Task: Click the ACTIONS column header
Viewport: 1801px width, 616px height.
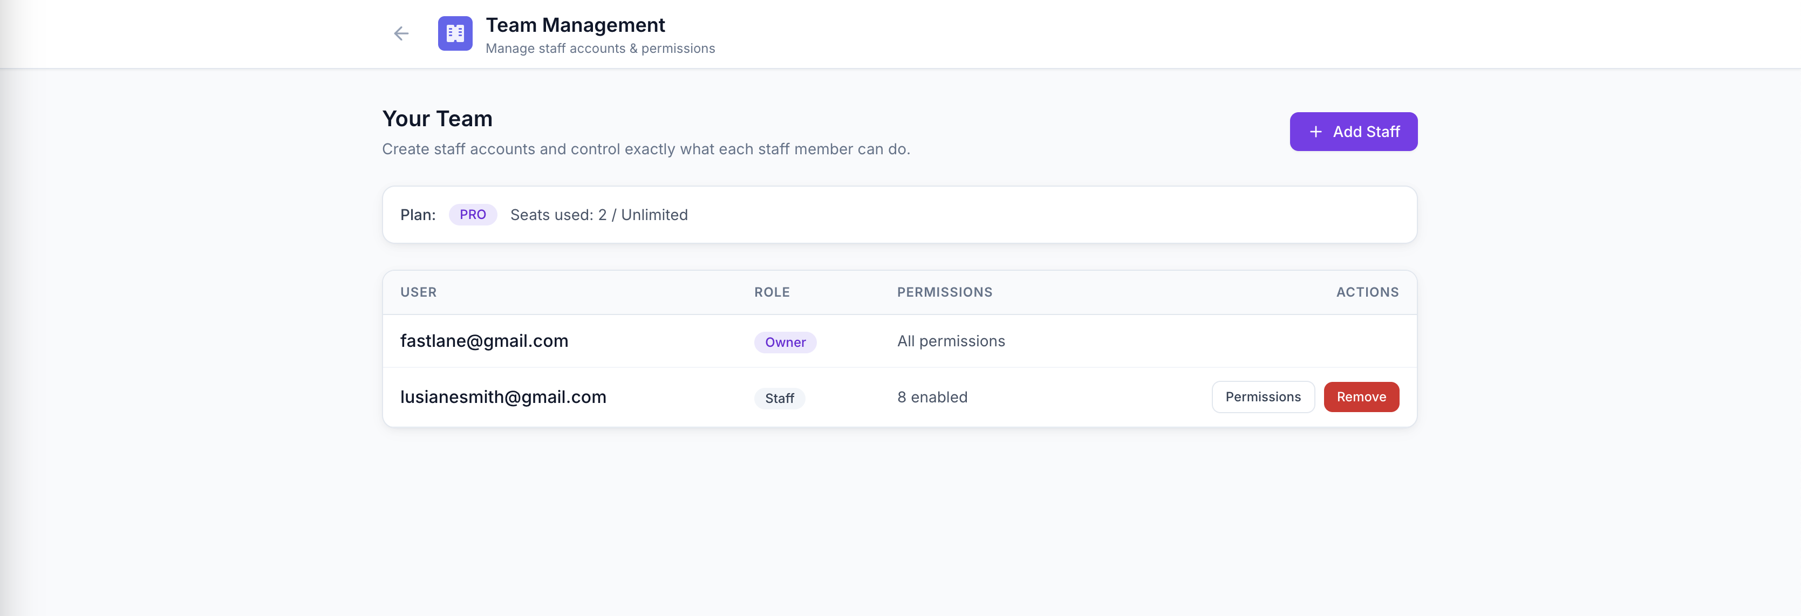Action: [x=1366, y=292]
